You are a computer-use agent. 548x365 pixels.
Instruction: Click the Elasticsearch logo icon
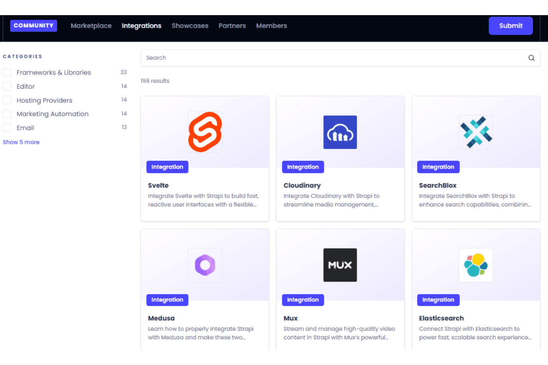476,265
